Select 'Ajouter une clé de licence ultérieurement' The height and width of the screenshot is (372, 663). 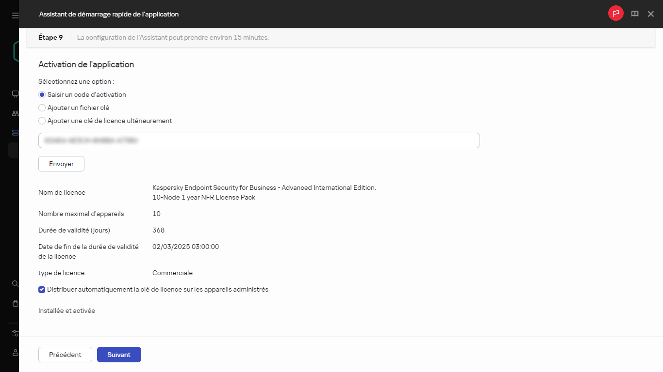tap(42, 121)
